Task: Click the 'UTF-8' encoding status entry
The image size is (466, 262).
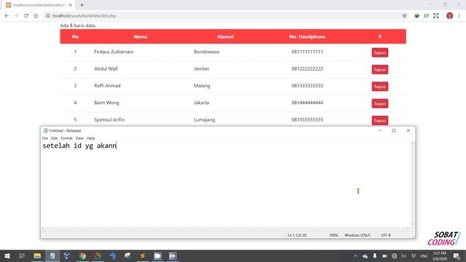Action: coord(385,235)
